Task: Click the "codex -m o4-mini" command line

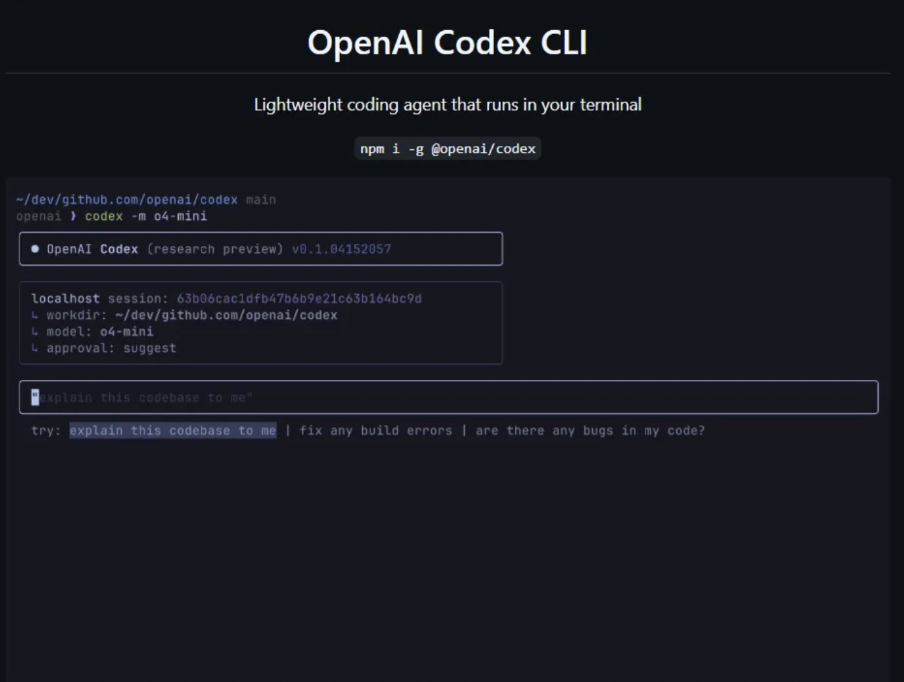Action: coord(146,216)
